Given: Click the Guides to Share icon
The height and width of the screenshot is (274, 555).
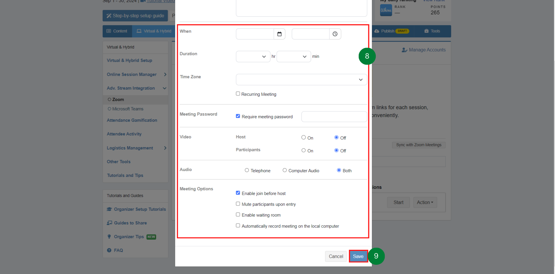Looking at the screenshot, I should pyautogui.click(x=109, y=223).
